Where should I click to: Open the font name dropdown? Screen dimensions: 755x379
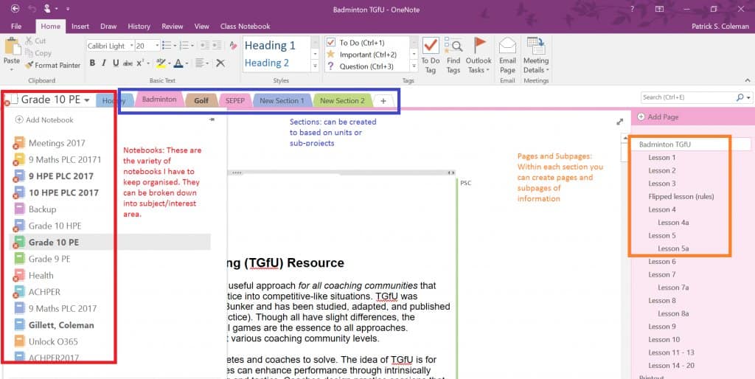131,46
